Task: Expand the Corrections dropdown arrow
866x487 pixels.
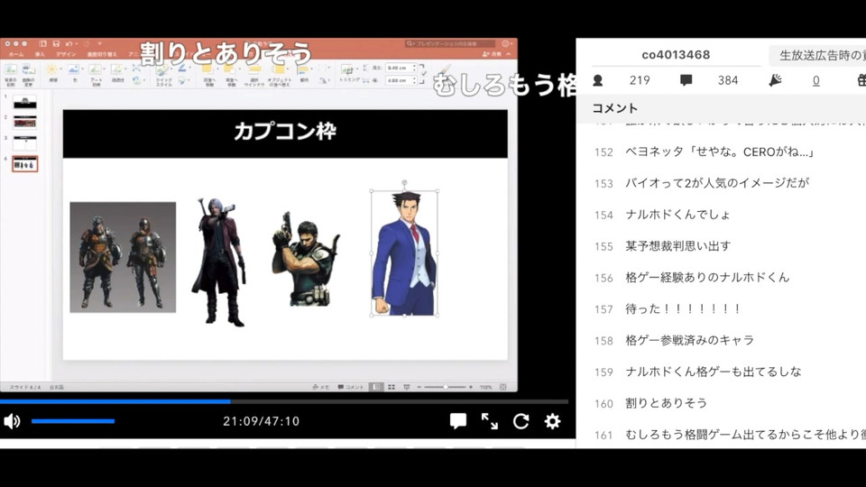Action: 60,69
